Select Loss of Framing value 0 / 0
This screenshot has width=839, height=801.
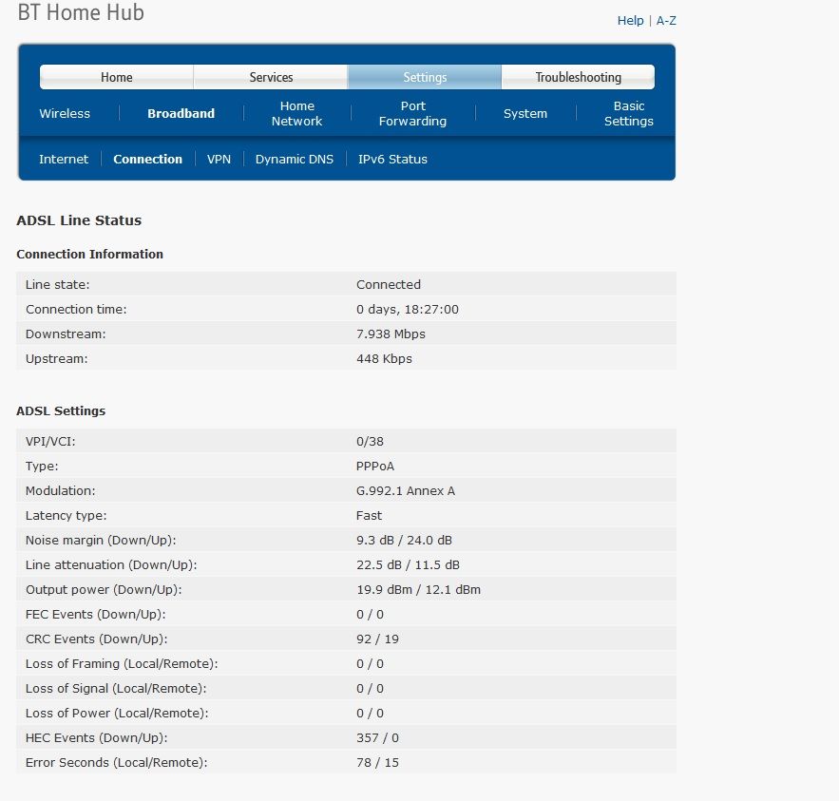pyautogui.click(x=370, y=663)
